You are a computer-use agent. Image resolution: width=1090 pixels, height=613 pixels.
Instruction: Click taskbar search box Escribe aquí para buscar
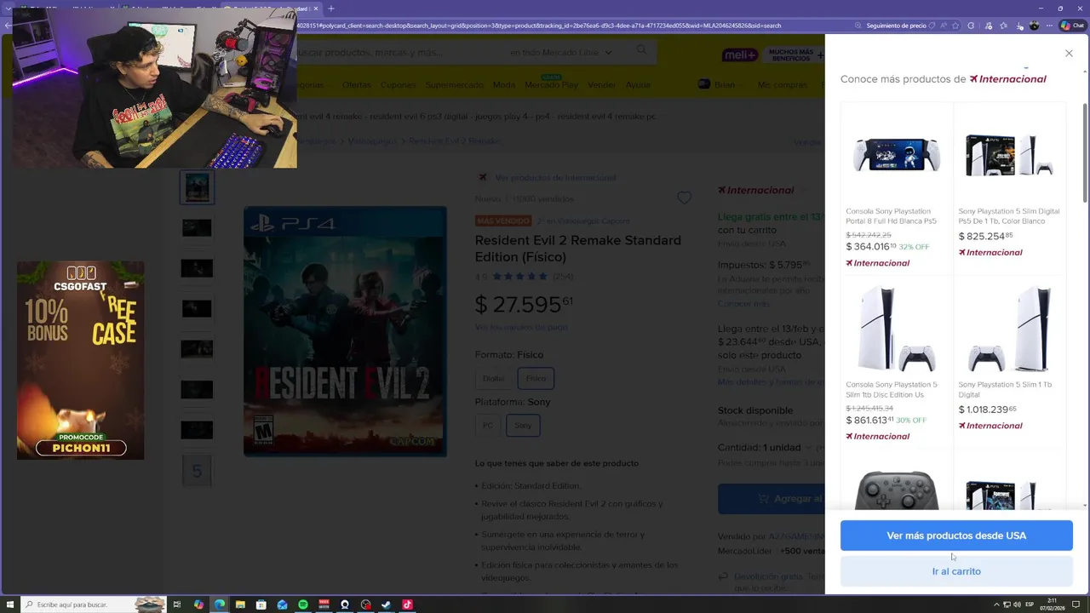(x=93, y=604)
